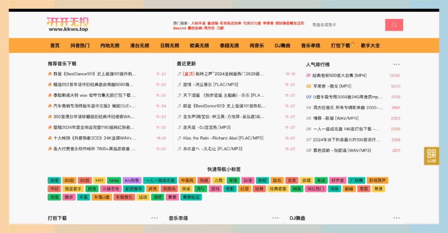
Task: Click hot search term 刀郎
Action: (220, 28)
